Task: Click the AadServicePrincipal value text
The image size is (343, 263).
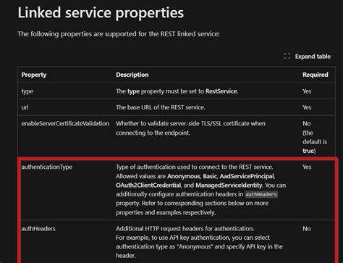Action: (x=247, y=176)
